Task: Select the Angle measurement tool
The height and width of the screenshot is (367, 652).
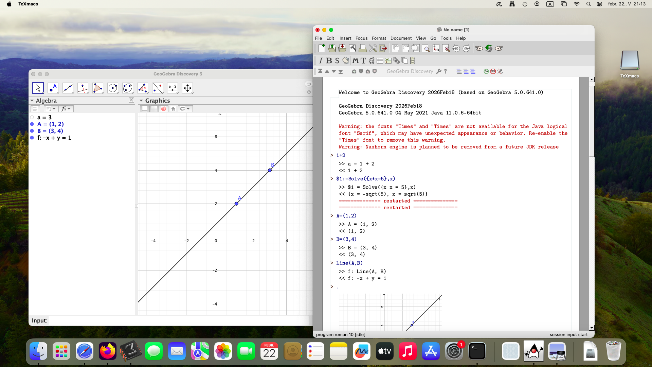Action: (143, 88)
